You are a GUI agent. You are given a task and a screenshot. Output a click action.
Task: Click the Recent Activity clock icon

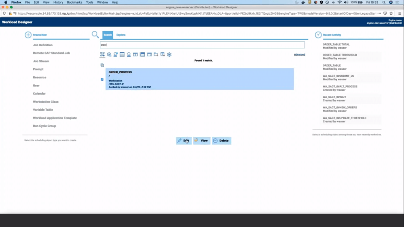(318, 35)
